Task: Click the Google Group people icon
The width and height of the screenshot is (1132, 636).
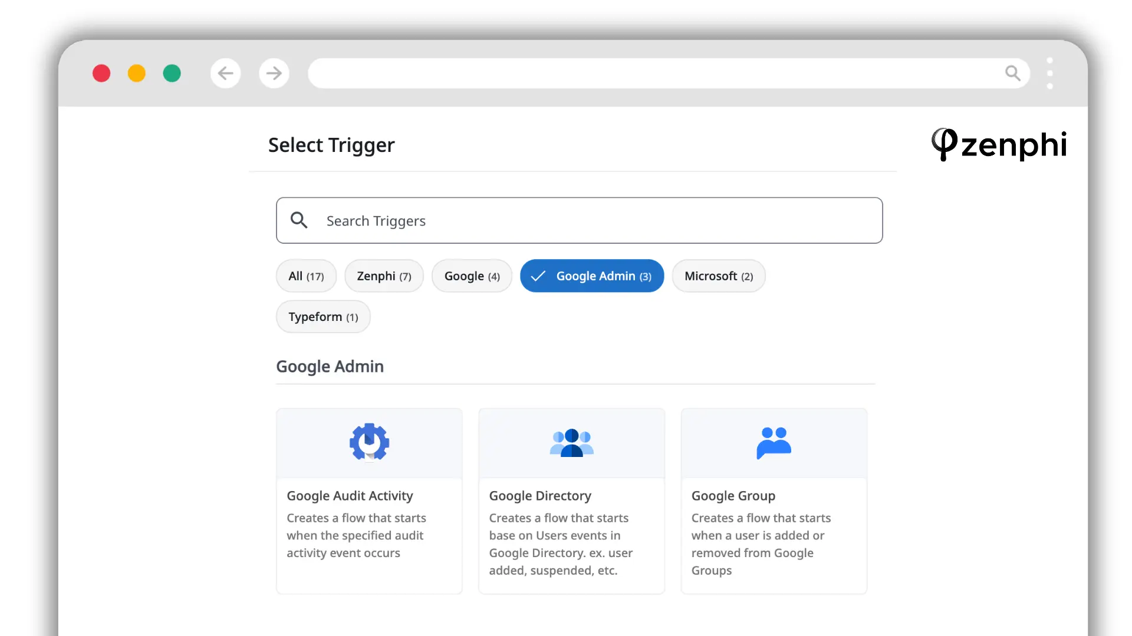Action: (x=774, y=443)
